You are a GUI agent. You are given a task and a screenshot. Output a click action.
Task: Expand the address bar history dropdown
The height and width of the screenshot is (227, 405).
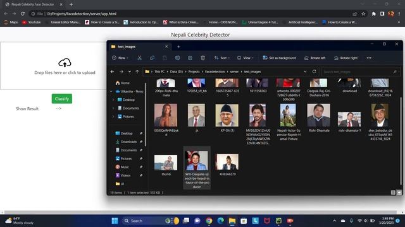click(x=305, y=71)
